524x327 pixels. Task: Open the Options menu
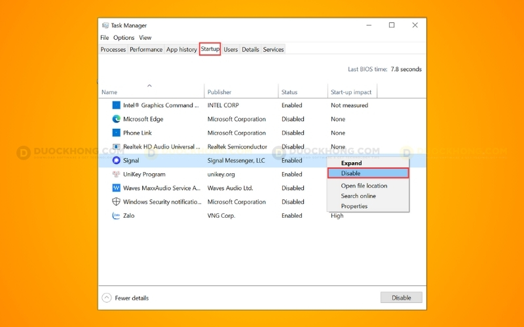[124, 38]
